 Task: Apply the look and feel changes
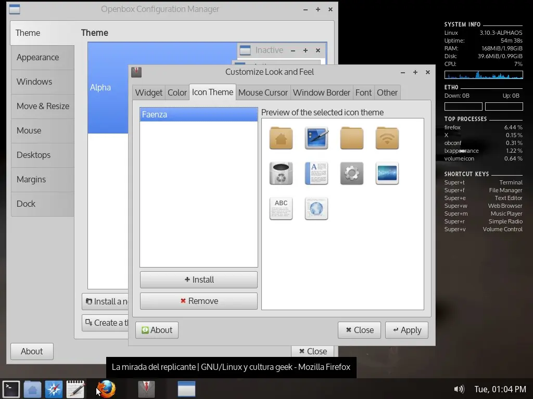click(407, 330)
